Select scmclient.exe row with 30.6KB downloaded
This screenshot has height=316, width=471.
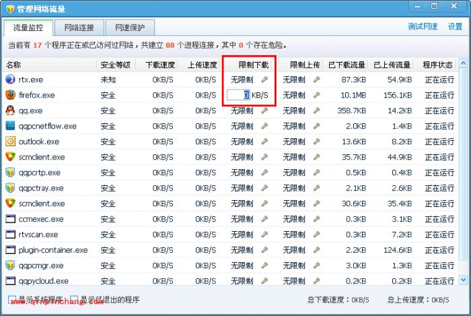pos(230,203)
